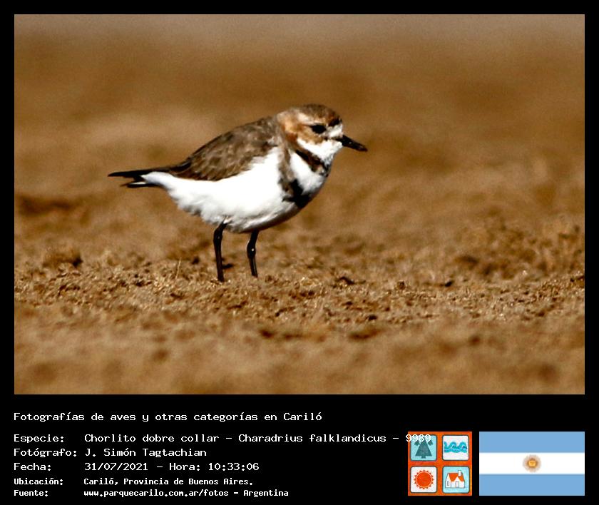
Task: Click the location Cariló, Provincia de Buenos Aires
Action: tap(168, 481)
